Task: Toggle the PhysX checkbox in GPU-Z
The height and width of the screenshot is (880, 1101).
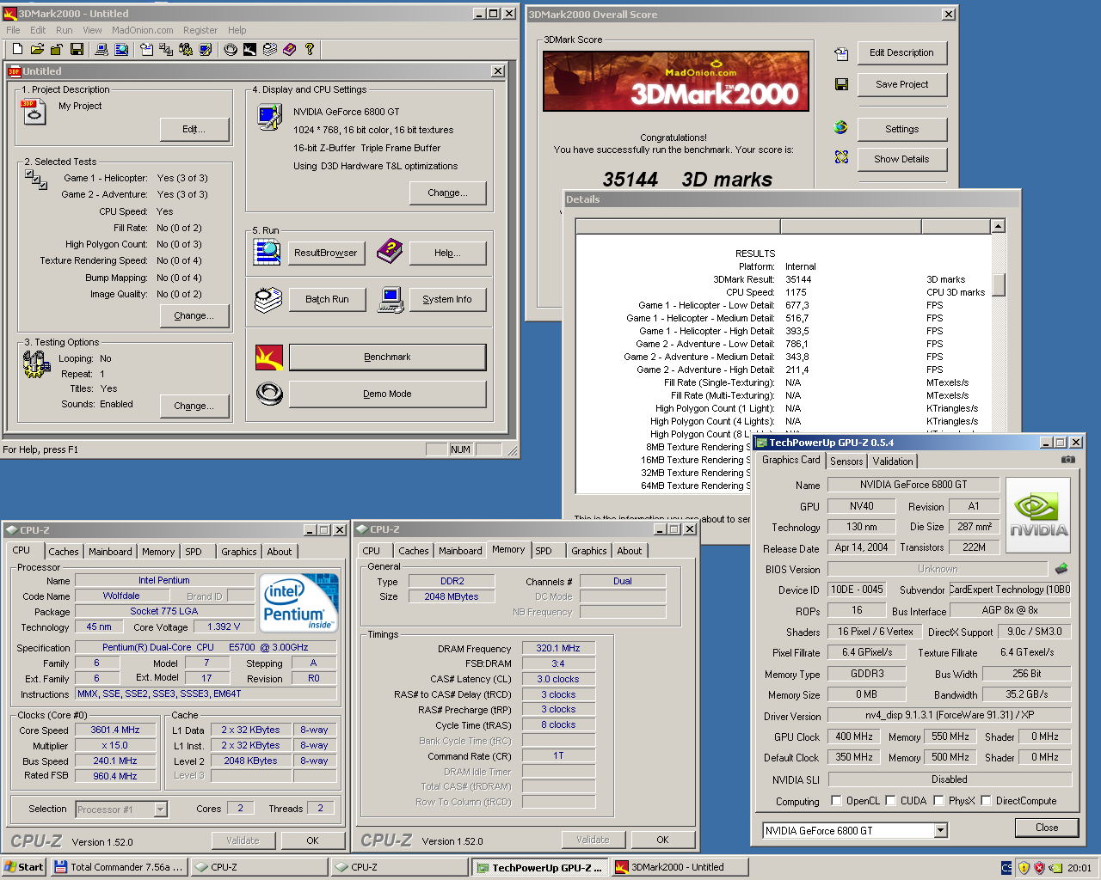Action: [x=938, y=800]
